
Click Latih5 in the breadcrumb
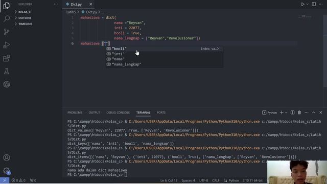(x=71, y=12)
